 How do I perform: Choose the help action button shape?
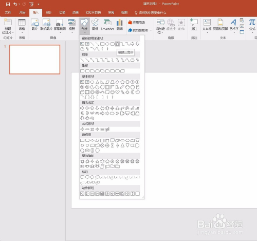point(133,194)
